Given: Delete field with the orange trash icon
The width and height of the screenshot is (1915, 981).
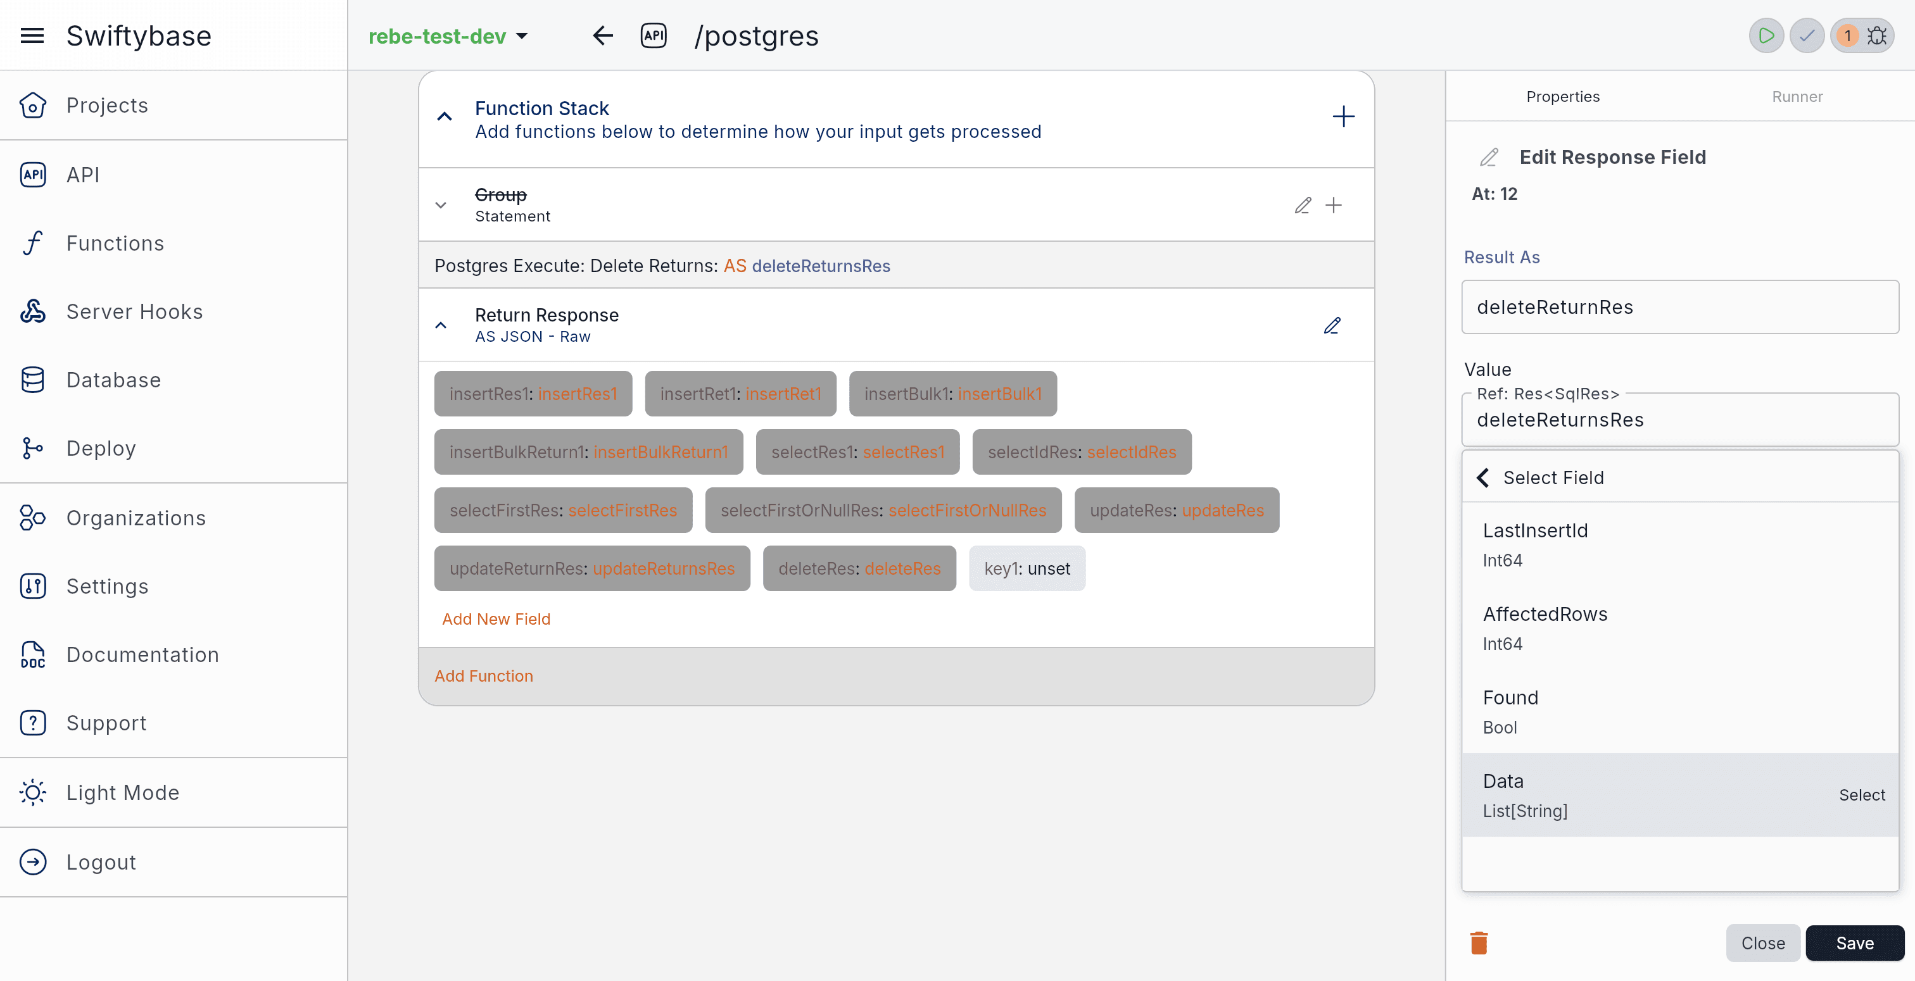Looking at the screenshot, I should [1479, 942].
